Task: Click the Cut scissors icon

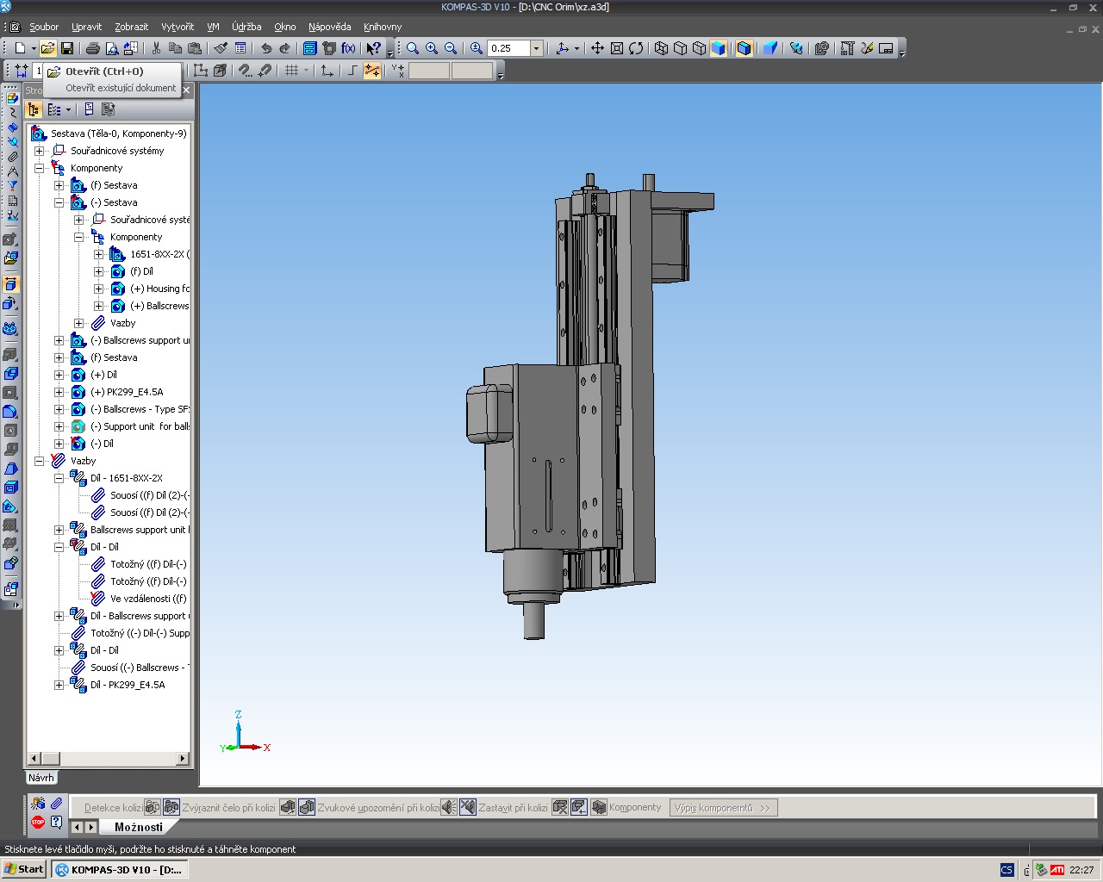Action: [156, 49]
